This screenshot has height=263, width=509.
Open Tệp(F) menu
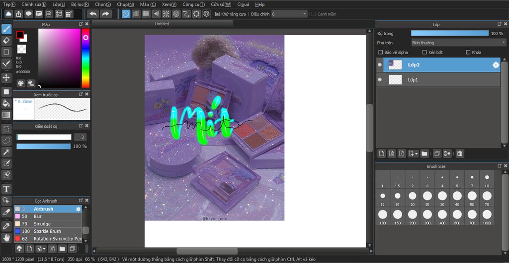click(9, 4)
